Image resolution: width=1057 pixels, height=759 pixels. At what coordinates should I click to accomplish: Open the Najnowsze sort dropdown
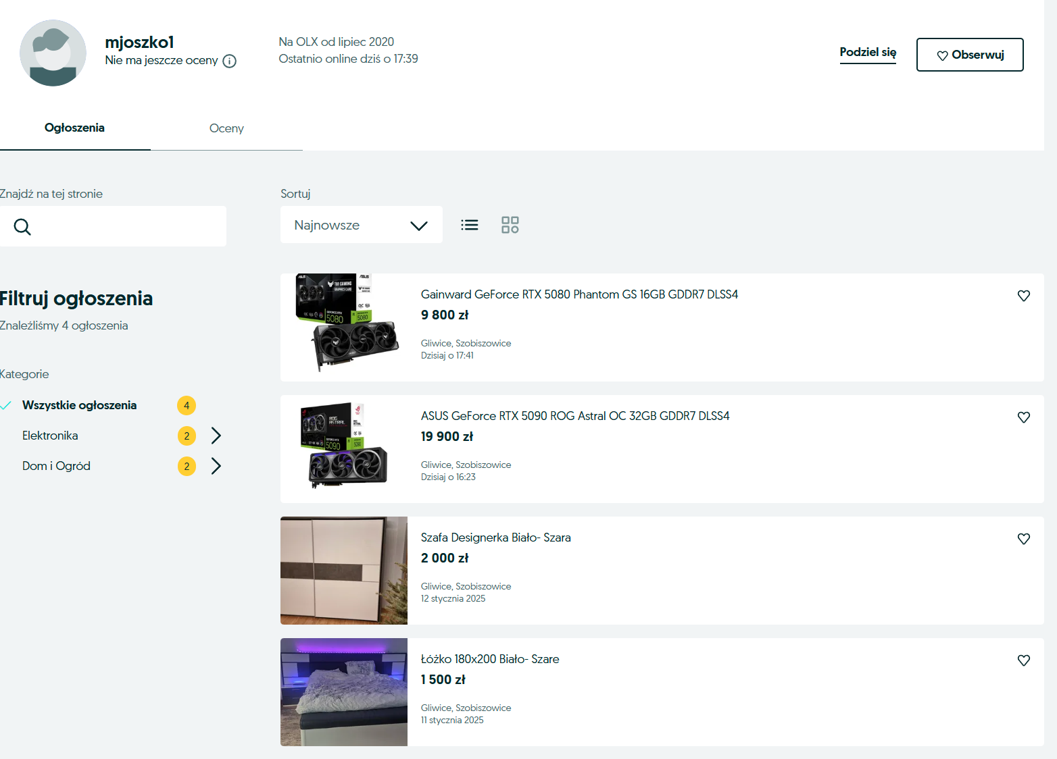click(x=361, y=225)
